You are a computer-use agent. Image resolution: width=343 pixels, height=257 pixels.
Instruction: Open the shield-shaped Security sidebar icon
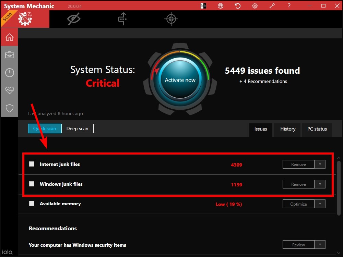(9, 108)
